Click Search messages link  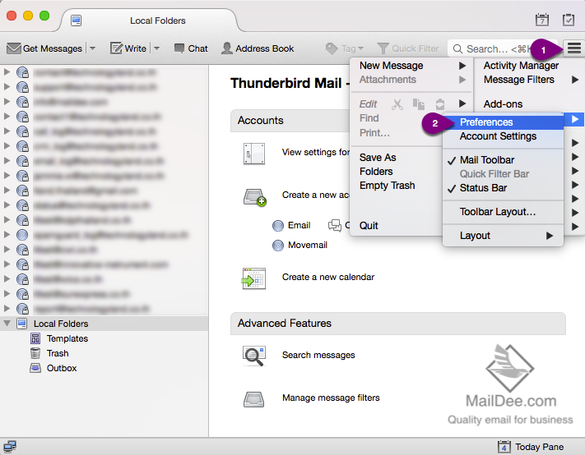318,356
